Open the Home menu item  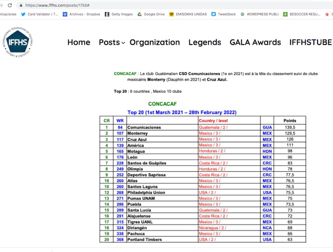(79, 42)
